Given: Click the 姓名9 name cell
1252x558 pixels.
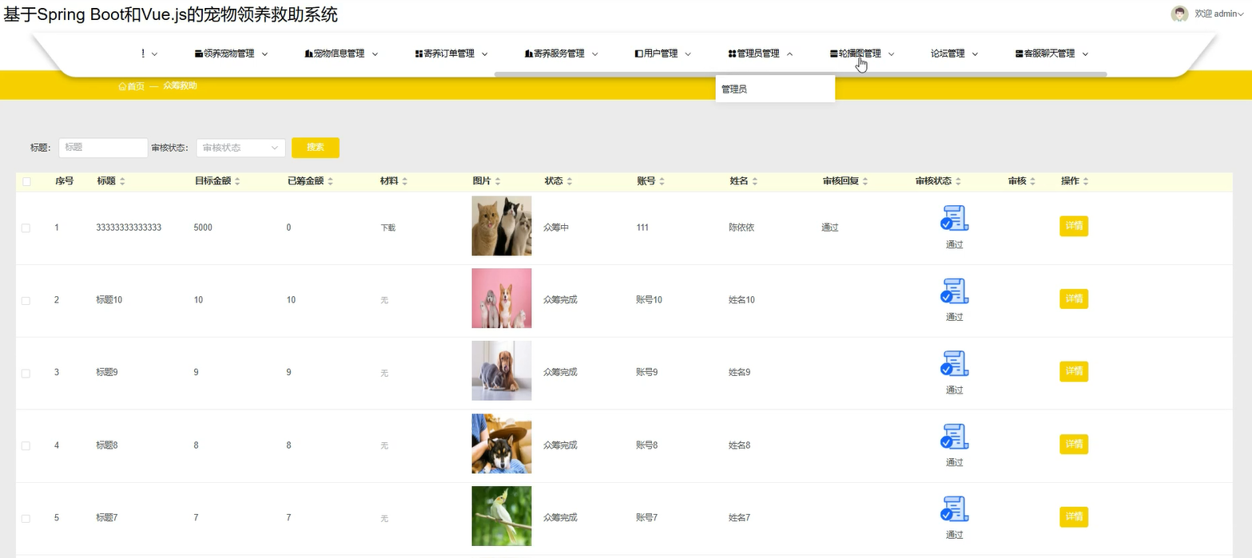Looking at the screenshot, I should coord(739,373).
